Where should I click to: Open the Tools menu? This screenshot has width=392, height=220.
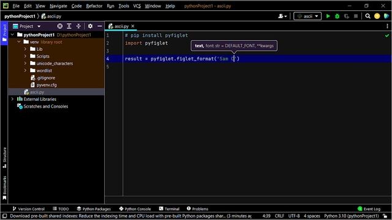(x=124, y=6)
